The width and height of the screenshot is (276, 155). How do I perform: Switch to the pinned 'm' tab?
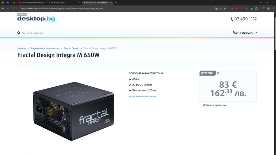click(x=8, y=3)
